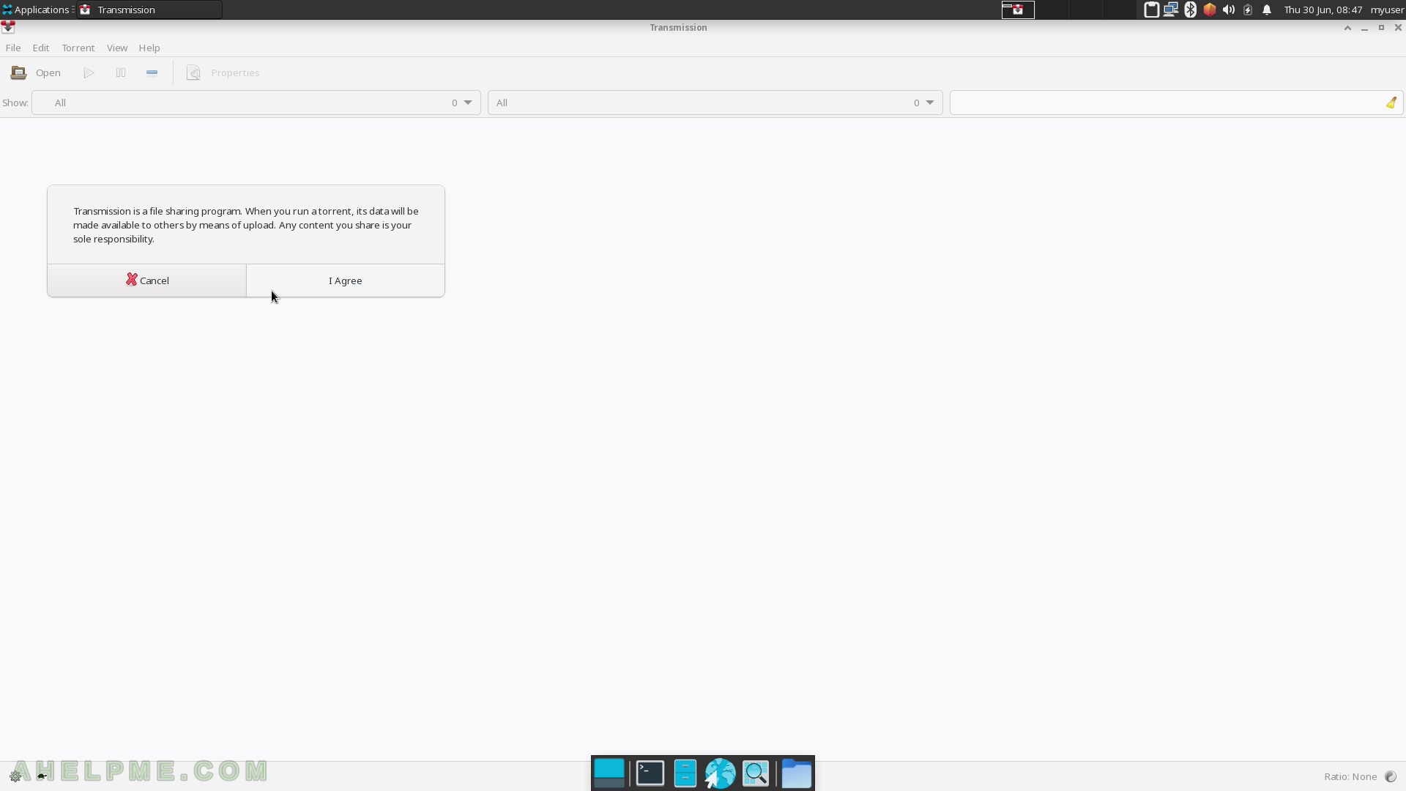Image resolution: width=1406 pixels, height=791 pixels.
Task: Open the notifications bell tray icon
Action: click(1267, 10)
